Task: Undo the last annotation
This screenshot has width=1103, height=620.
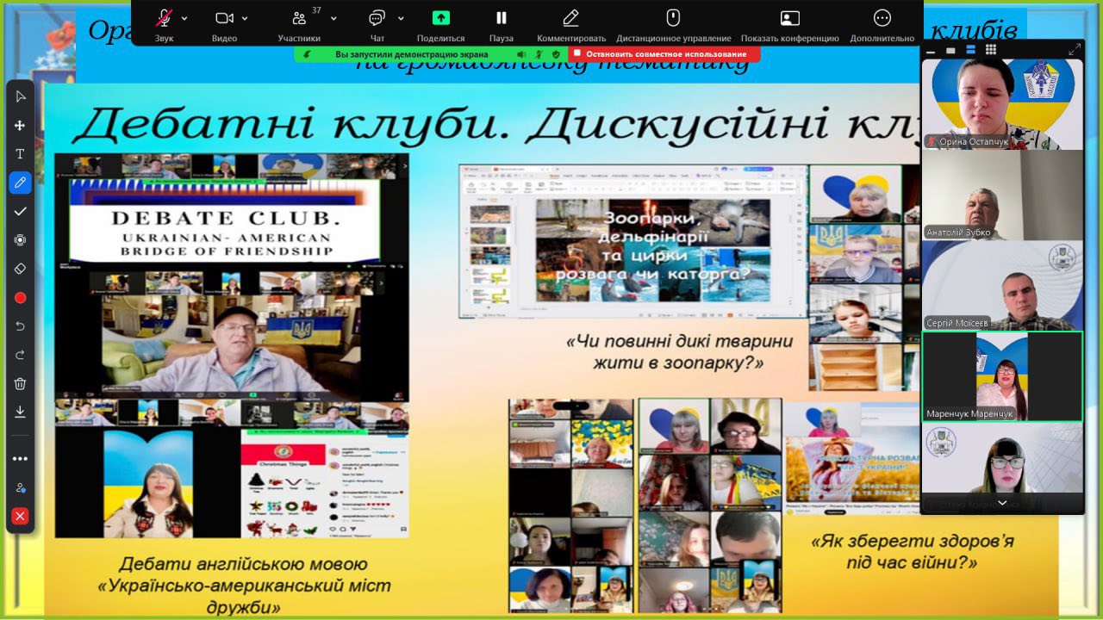Action: tap(20, 326)
